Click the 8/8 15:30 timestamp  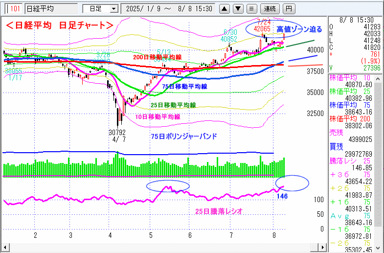point(356,20)
